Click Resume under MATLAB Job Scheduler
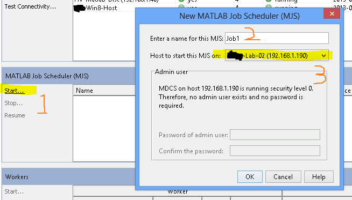352x200 pixels. click(x=15, y=115)
